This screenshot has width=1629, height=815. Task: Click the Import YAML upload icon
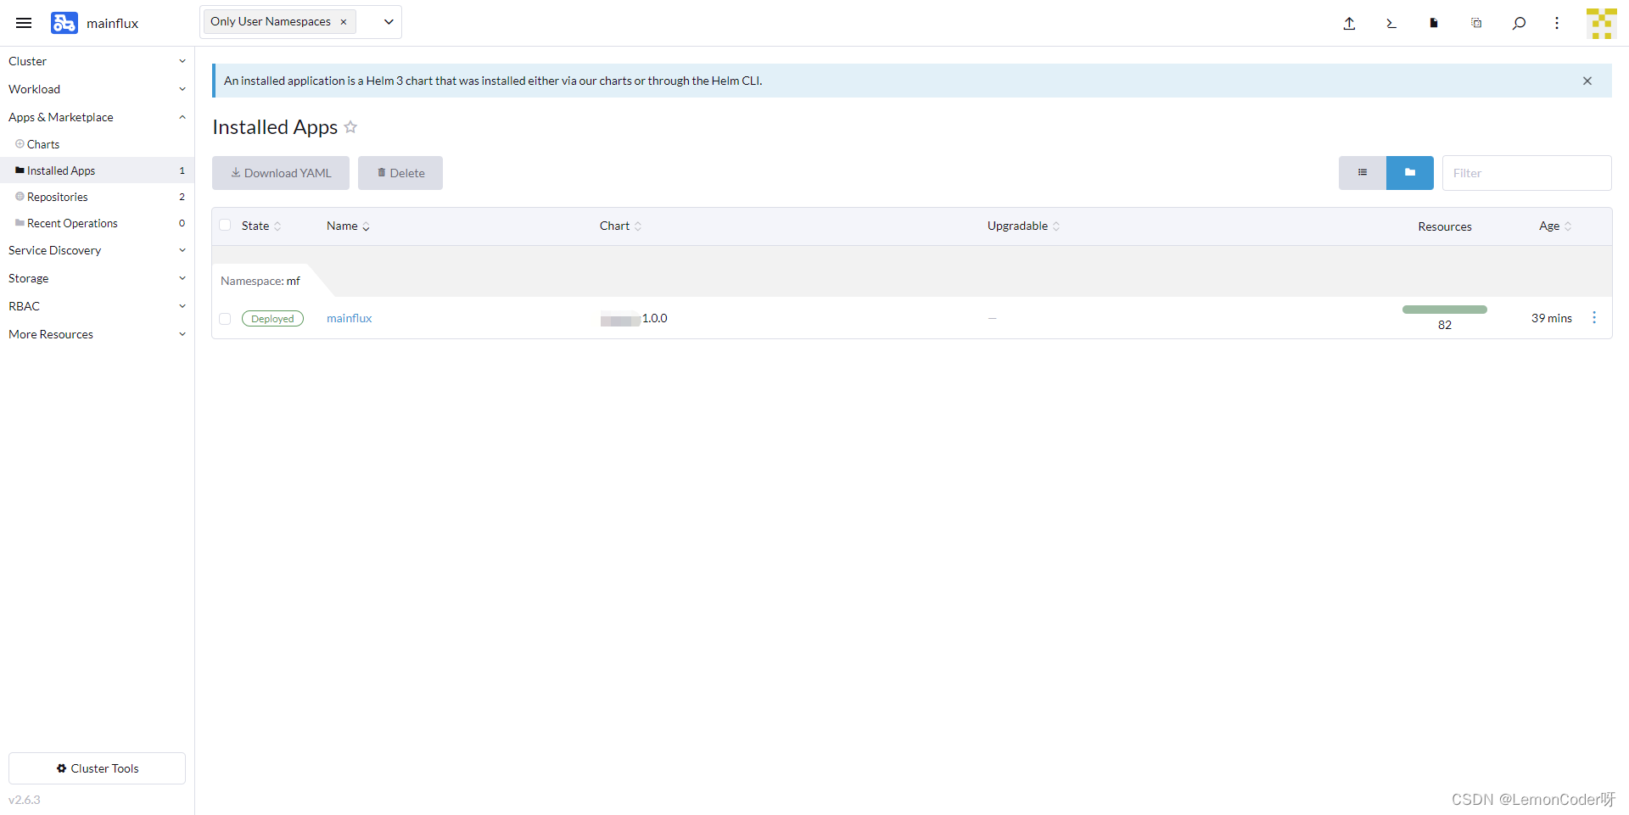pos(1349,23)
